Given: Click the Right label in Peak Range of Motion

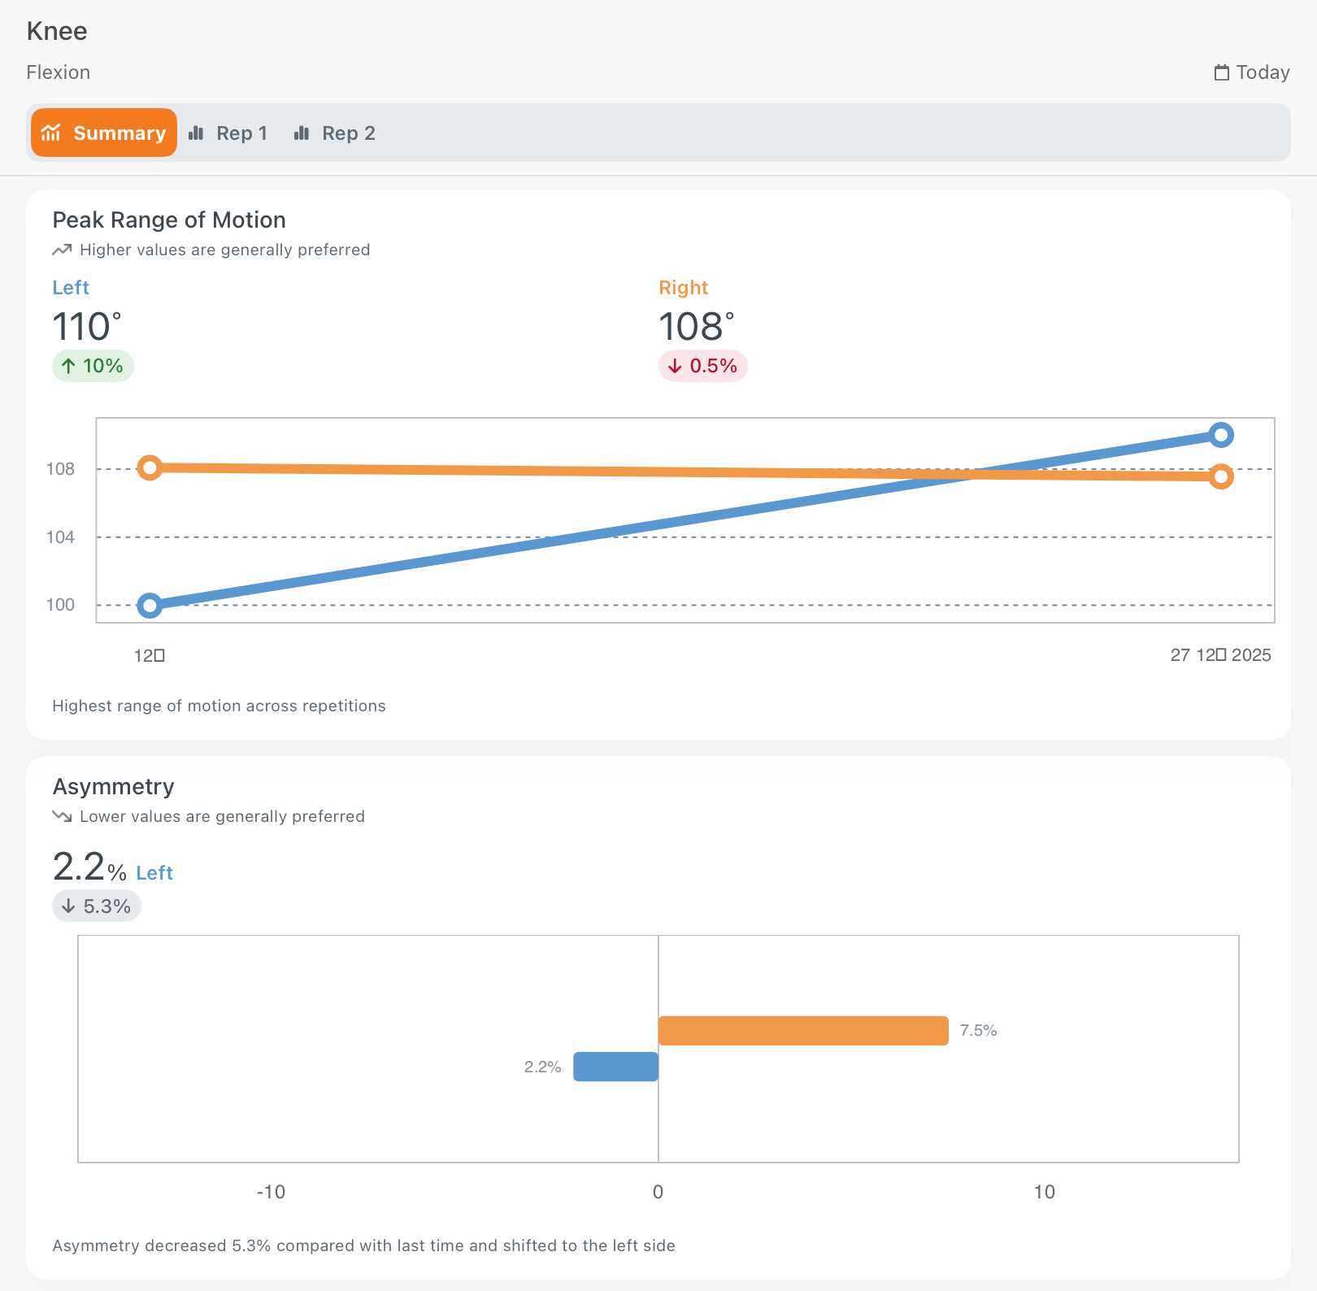Looking at the screenshot, I should (x=684, y=288).
